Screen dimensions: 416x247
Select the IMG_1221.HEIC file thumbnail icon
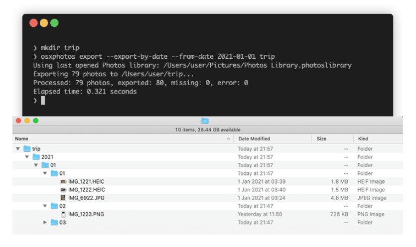(63, 181)
